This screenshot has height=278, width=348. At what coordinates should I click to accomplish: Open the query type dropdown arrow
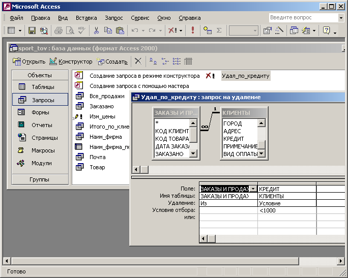coord(181,30)
